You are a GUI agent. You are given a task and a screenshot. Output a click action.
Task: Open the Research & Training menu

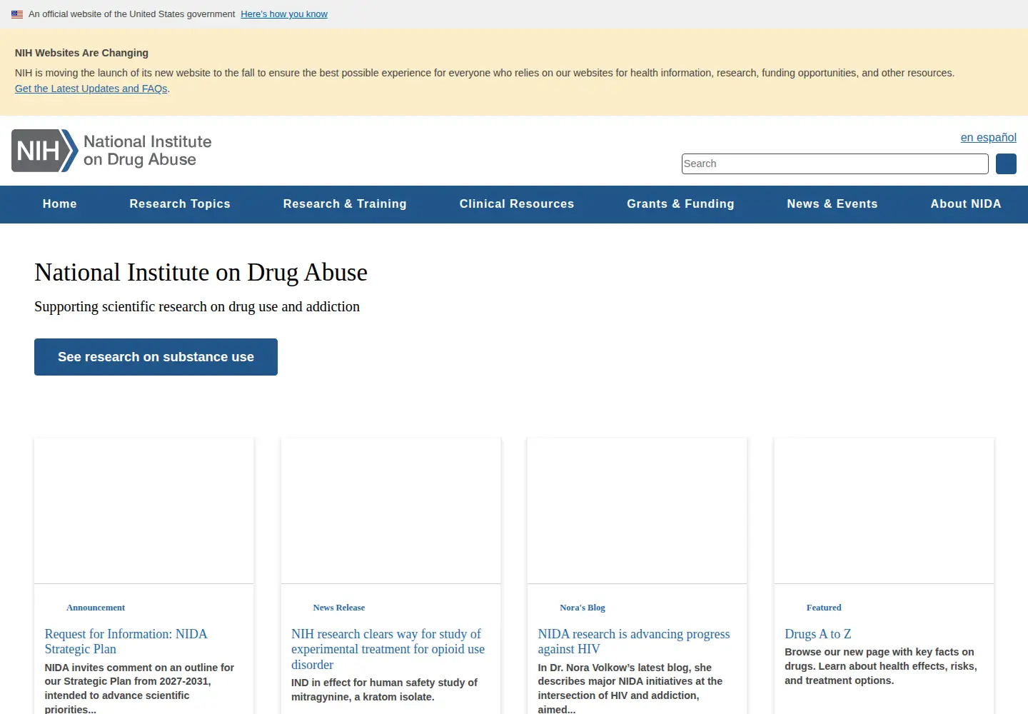coord(345,204)
